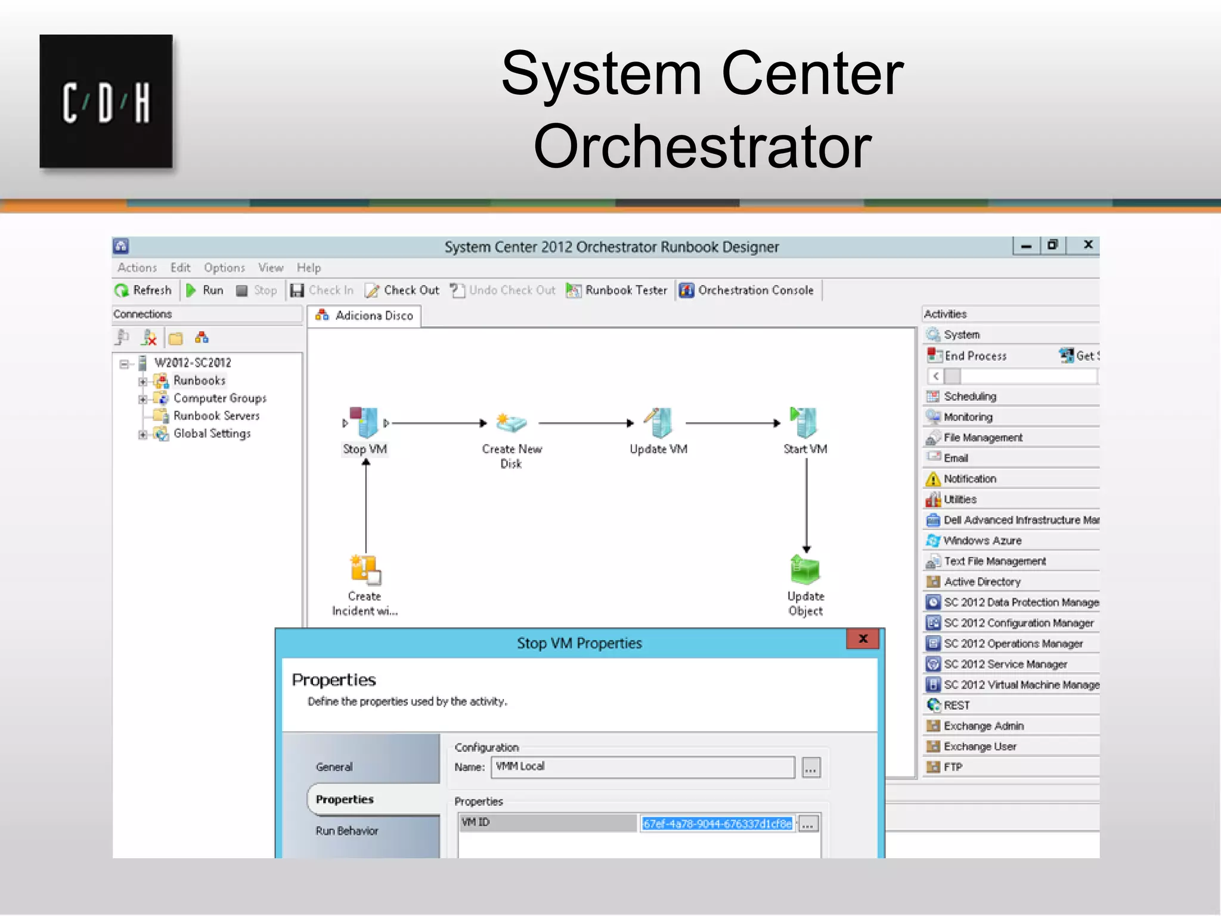
Task: Select the Update Object activity icon
Action: pos(805,570)
